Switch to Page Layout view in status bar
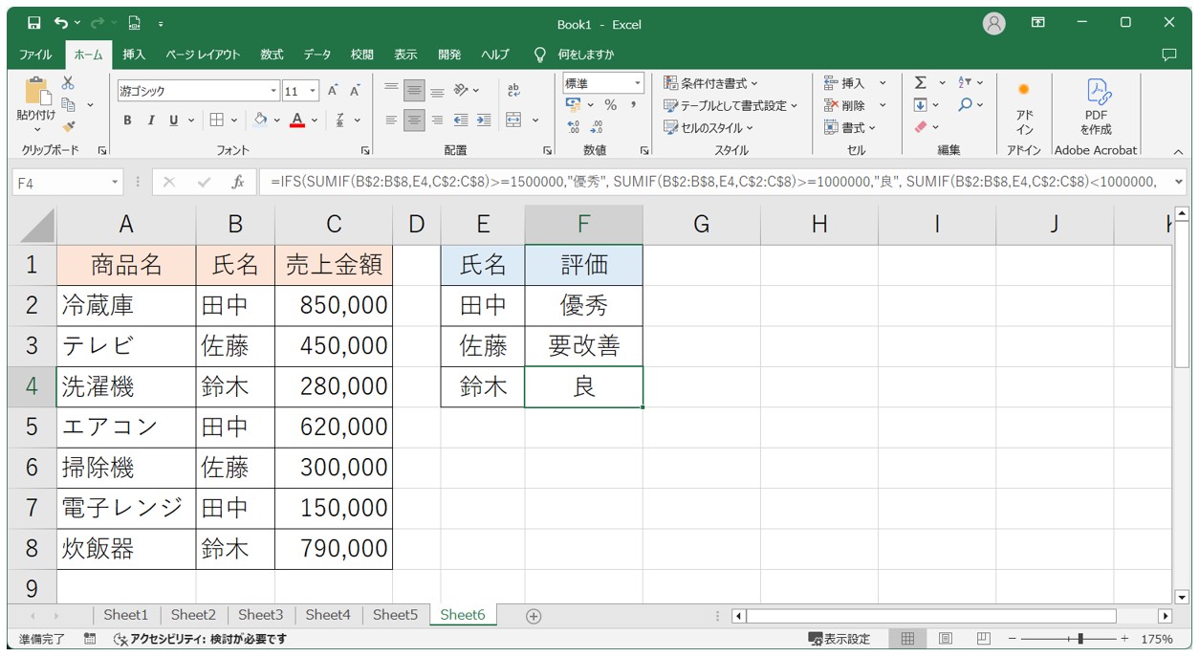Screen dimensions: 1199x657 945,639
